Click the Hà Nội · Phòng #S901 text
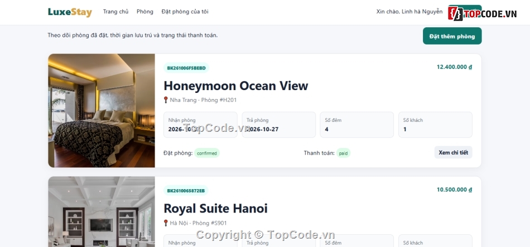This screenshot has height=247, width=530. [x=198, y=223]
